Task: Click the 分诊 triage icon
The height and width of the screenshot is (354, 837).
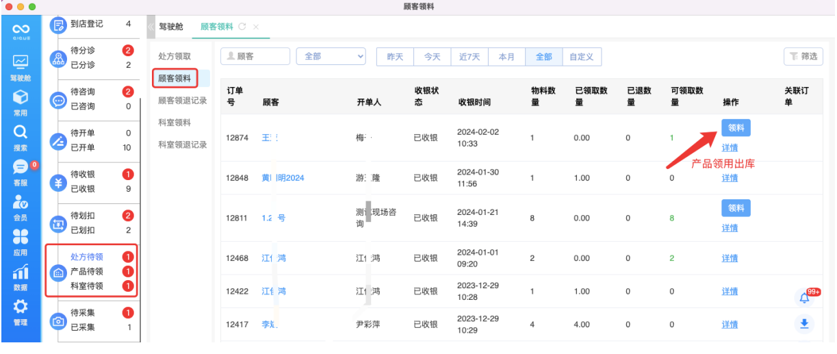Action: click(59, 58)
